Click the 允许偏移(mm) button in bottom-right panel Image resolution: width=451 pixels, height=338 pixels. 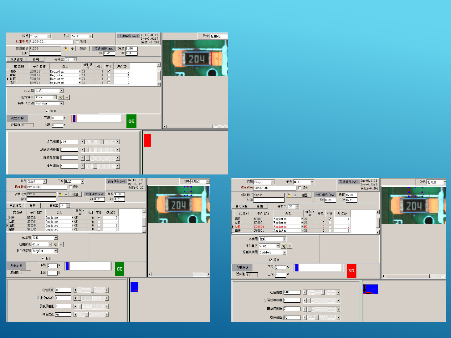click(325, 195)
